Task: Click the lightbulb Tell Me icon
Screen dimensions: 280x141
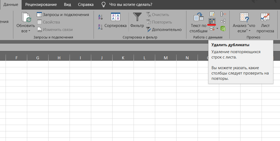Action: pyautogui.click(x=103, y=5)
